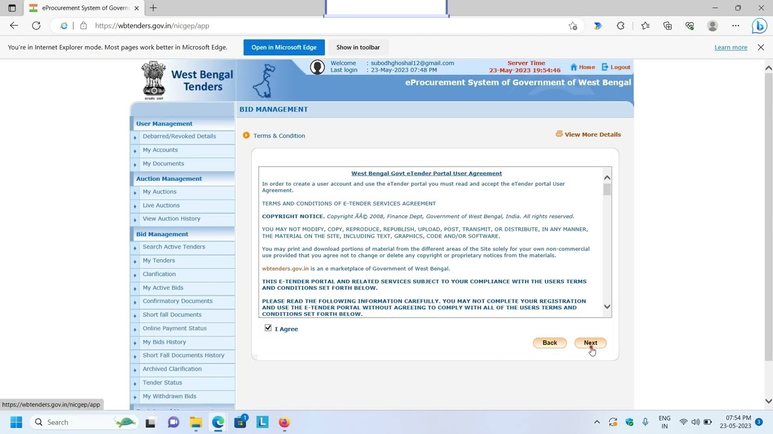Open browser essentials heart icon
This screenshot has height=434, width=773.
tap(690, 26)
